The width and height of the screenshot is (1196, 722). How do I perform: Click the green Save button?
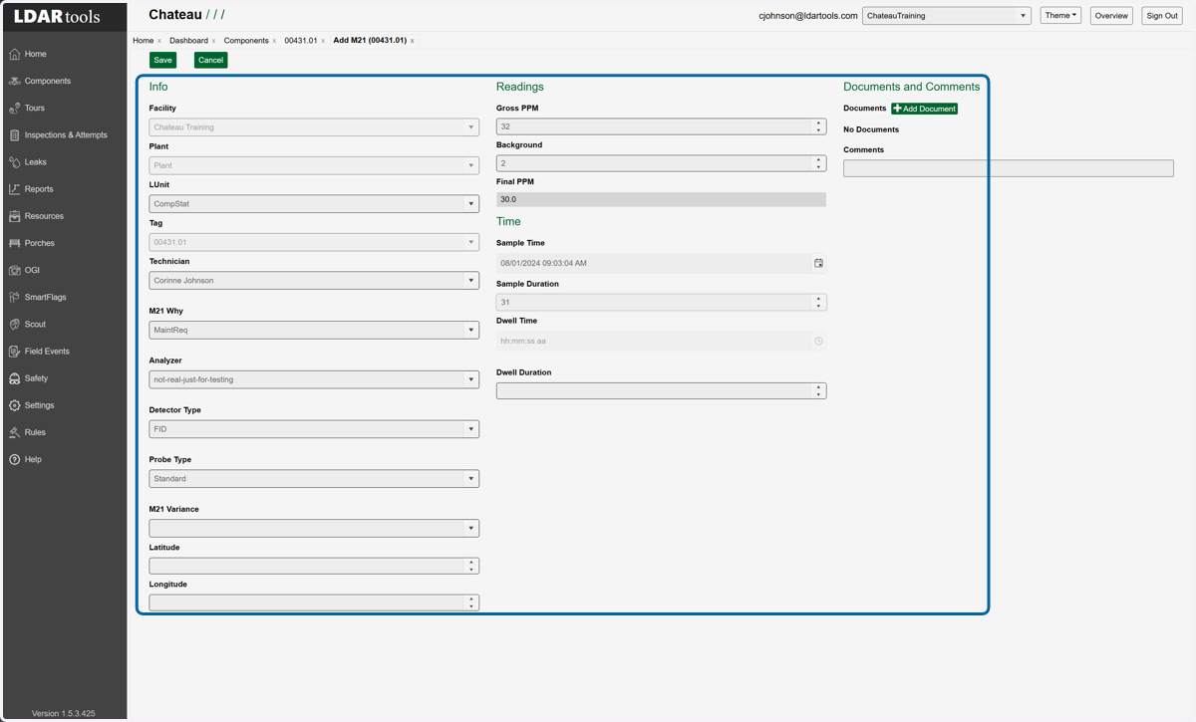click(162, 60)
